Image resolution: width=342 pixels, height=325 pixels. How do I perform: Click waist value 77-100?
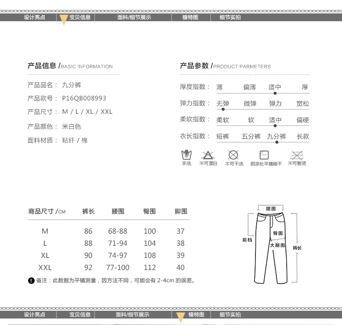(118, 267)
